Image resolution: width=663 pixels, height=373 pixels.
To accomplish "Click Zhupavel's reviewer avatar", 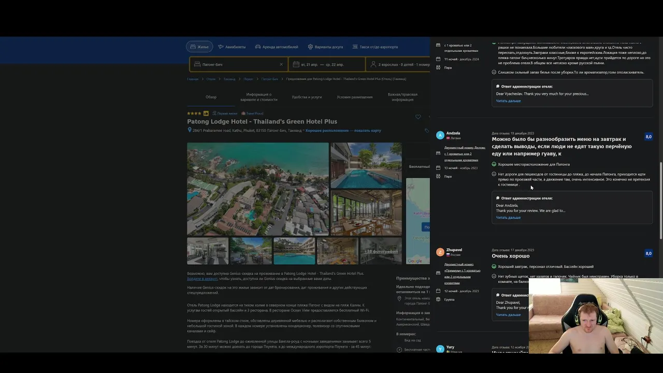I will [x=440, y=252].
